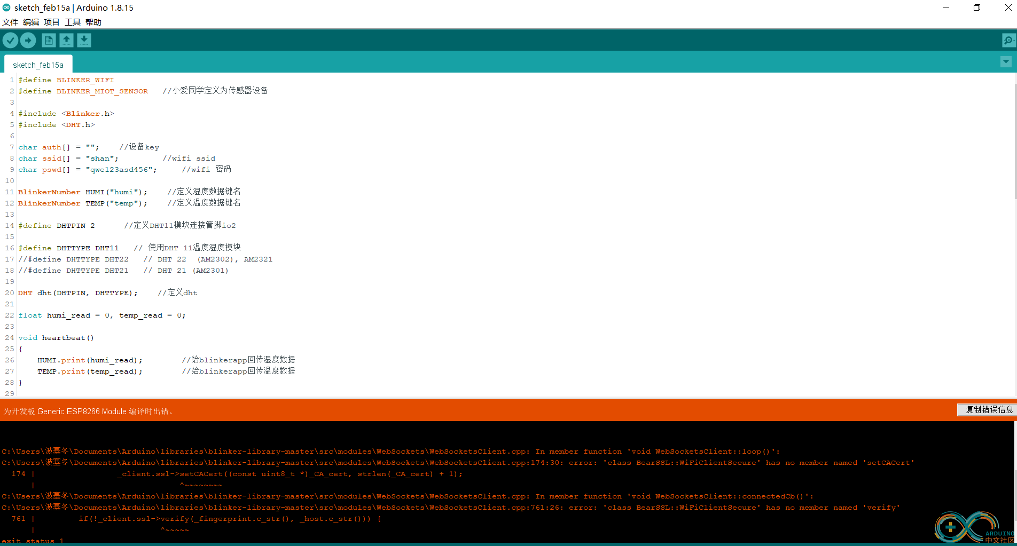
Task: Click the '#include <DHT.h>' line
Action: pos(57,125)
